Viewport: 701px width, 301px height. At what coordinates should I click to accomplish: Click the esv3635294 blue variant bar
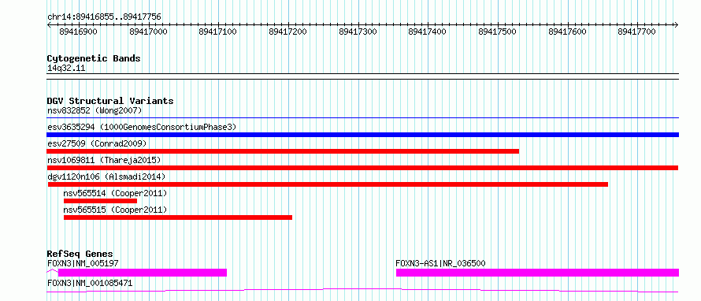click(362, 135)
